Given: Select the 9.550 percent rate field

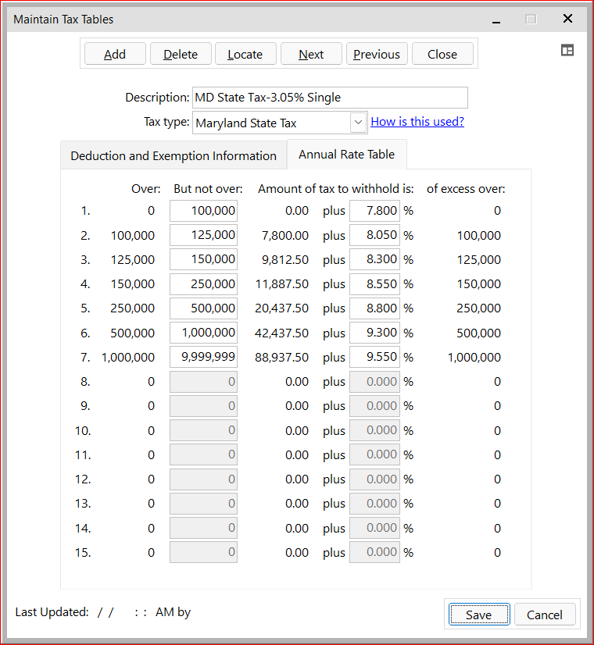Looking at the screenshot, I should tap(374, 357).
